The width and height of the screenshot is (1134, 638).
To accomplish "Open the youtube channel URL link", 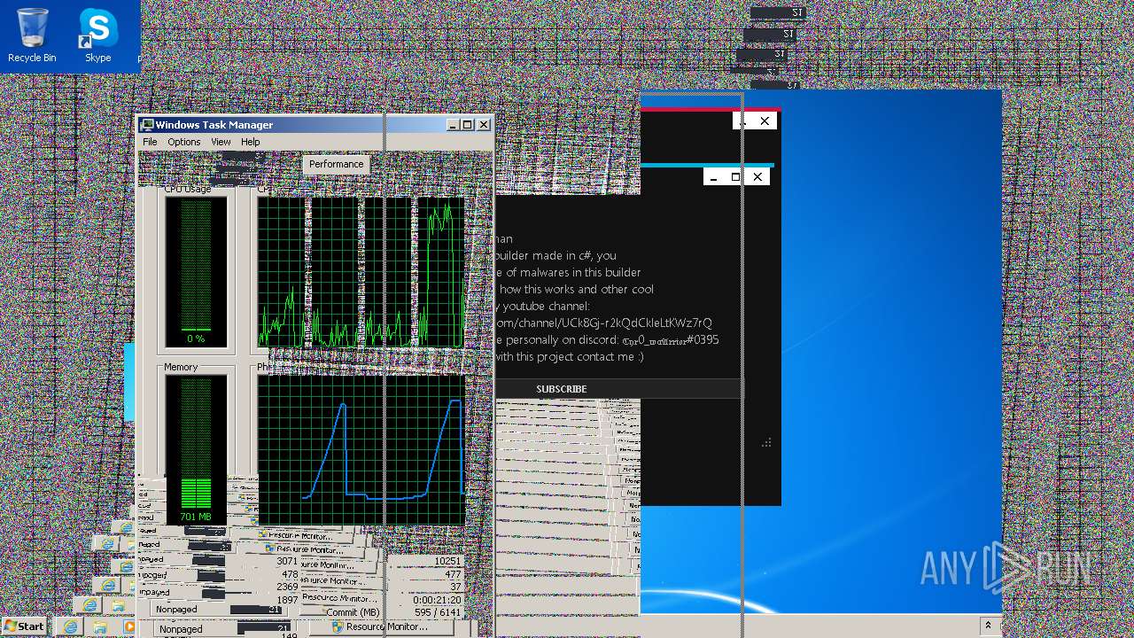I will click(604, 323).
